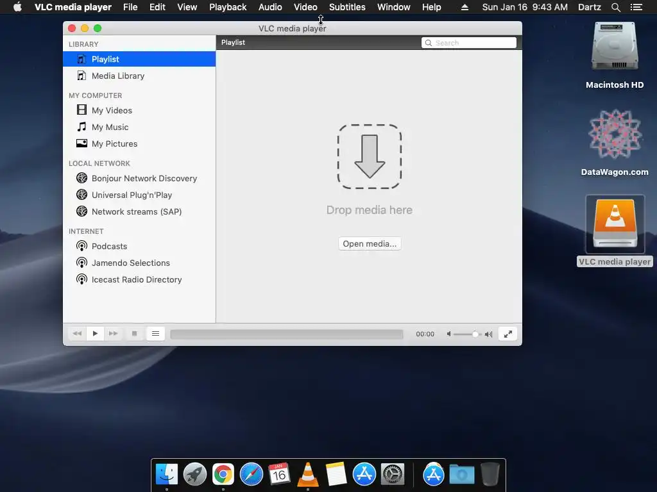Click the Bonjour Network Discovery globe icon
Screen dimensions: 657x492
click(81, 178)
